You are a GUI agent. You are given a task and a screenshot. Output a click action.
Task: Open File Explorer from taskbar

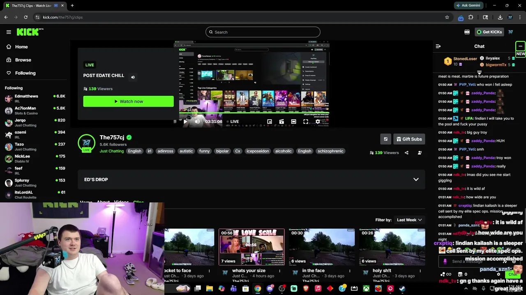click(x=210, y=288)
